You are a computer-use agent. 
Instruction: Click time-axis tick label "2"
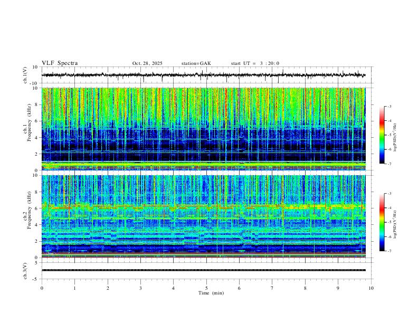(108, 288)
